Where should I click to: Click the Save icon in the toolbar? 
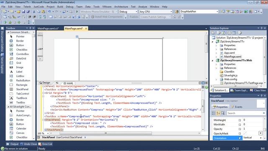point(23,12)
